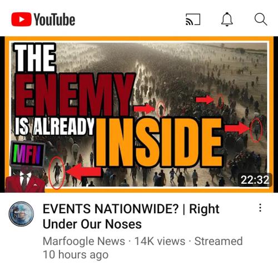The width and height of the screenshot is (278, 270).
Task: Play the 'Enemy Is Already Inside' thumbnail
Action: pos(139,115)
